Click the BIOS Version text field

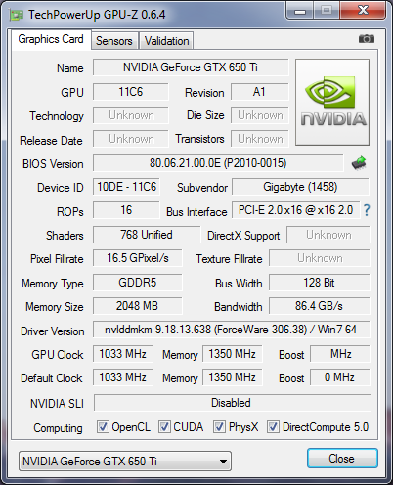(218, 163)
